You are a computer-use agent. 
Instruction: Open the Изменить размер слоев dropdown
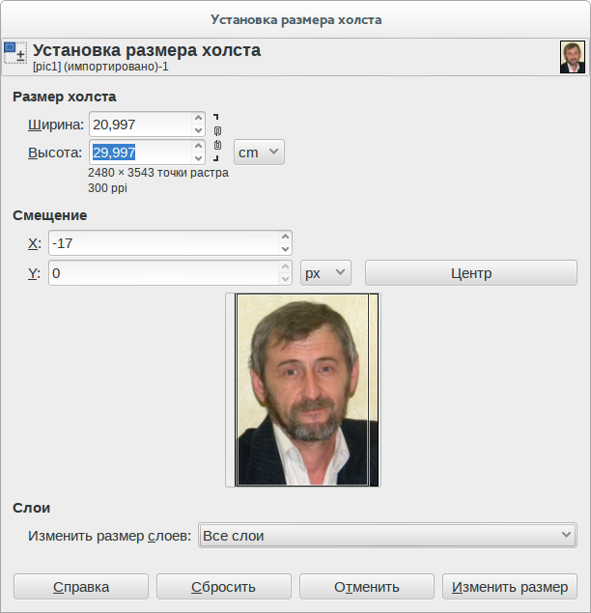(387, 535)
